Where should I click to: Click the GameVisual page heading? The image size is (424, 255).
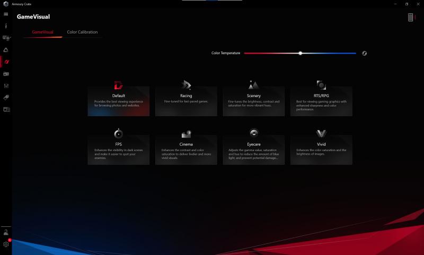[33, 17]
